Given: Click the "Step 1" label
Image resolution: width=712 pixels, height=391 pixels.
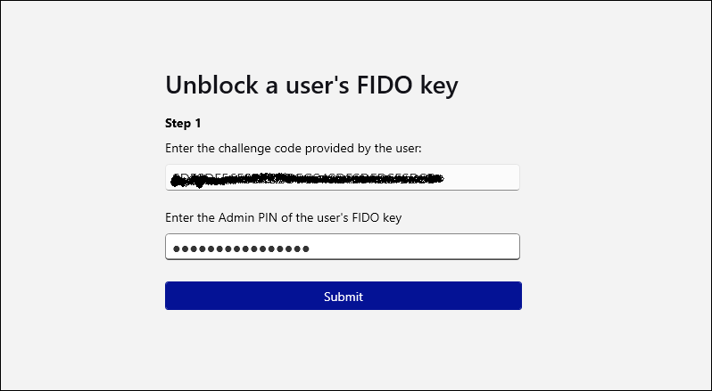Looking at the screenshot, I should [184, 123].
